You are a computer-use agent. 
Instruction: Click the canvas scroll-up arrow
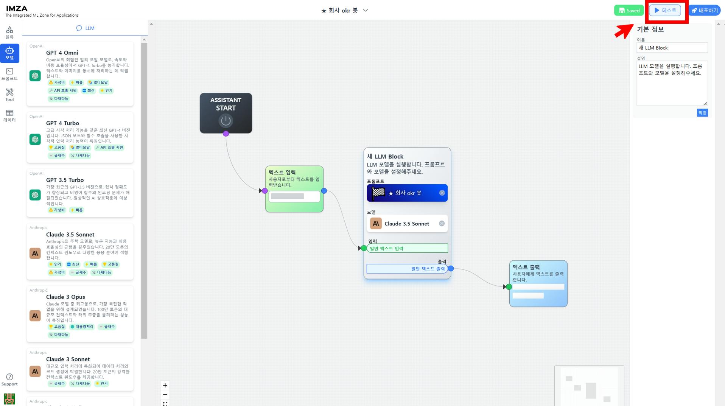[151, 24]
